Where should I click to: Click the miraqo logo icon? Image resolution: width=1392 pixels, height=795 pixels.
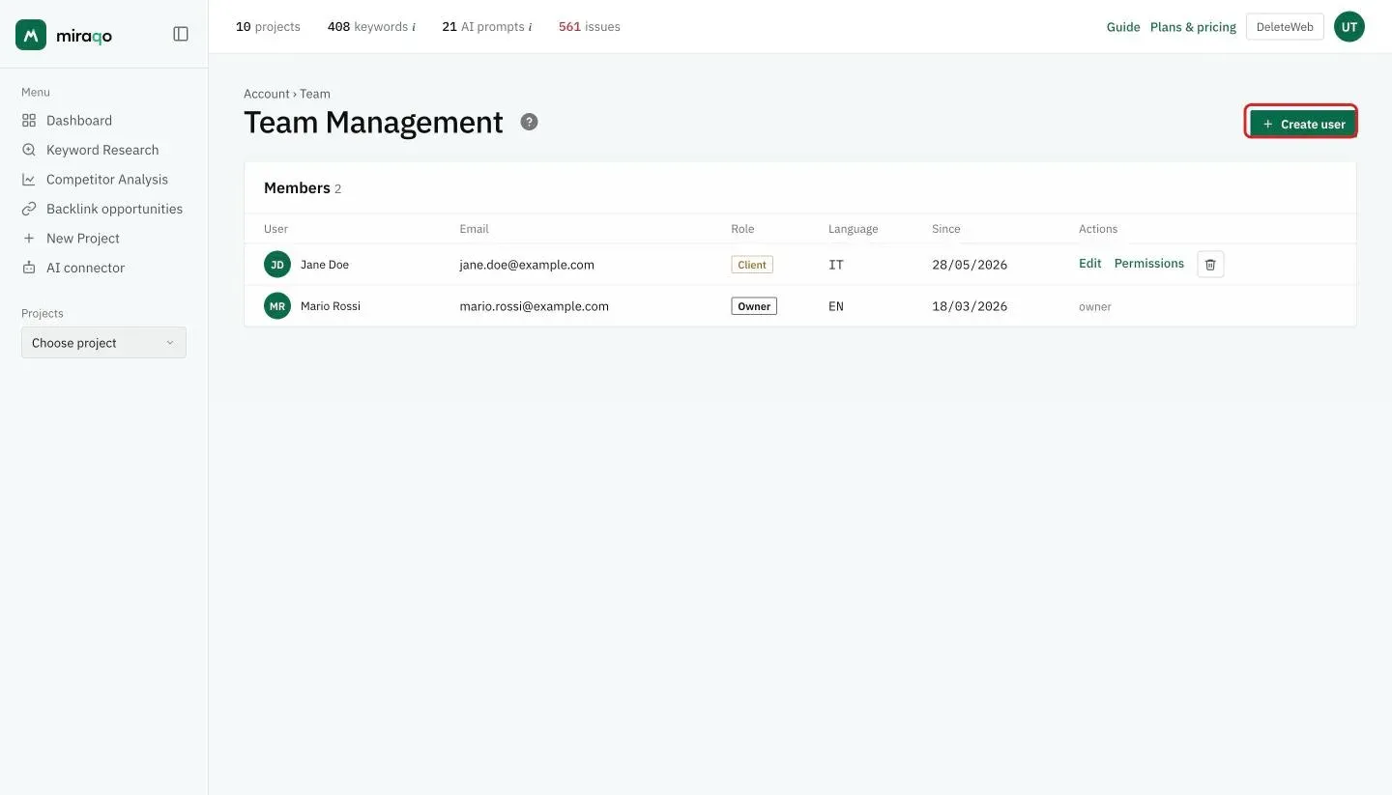point(31,35)
